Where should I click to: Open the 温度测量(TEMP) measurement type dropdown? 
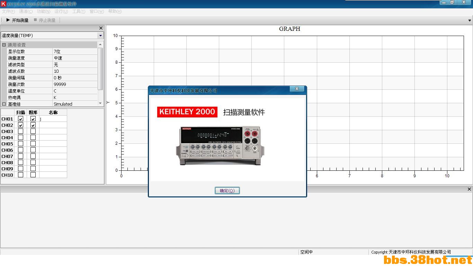[100, 35]
